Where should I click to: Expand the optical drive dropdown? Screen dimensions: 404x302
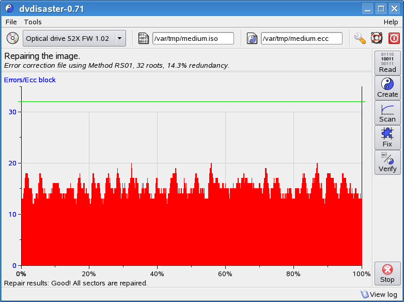point(120,38)
